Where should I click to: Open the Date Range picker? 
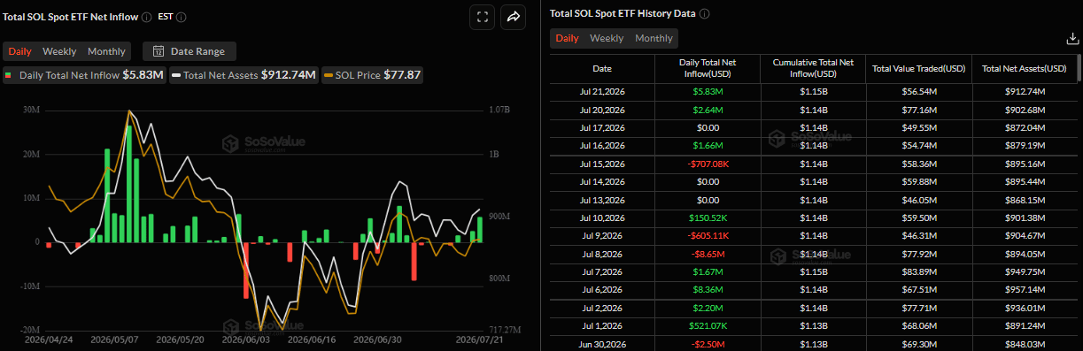(190, 51)
